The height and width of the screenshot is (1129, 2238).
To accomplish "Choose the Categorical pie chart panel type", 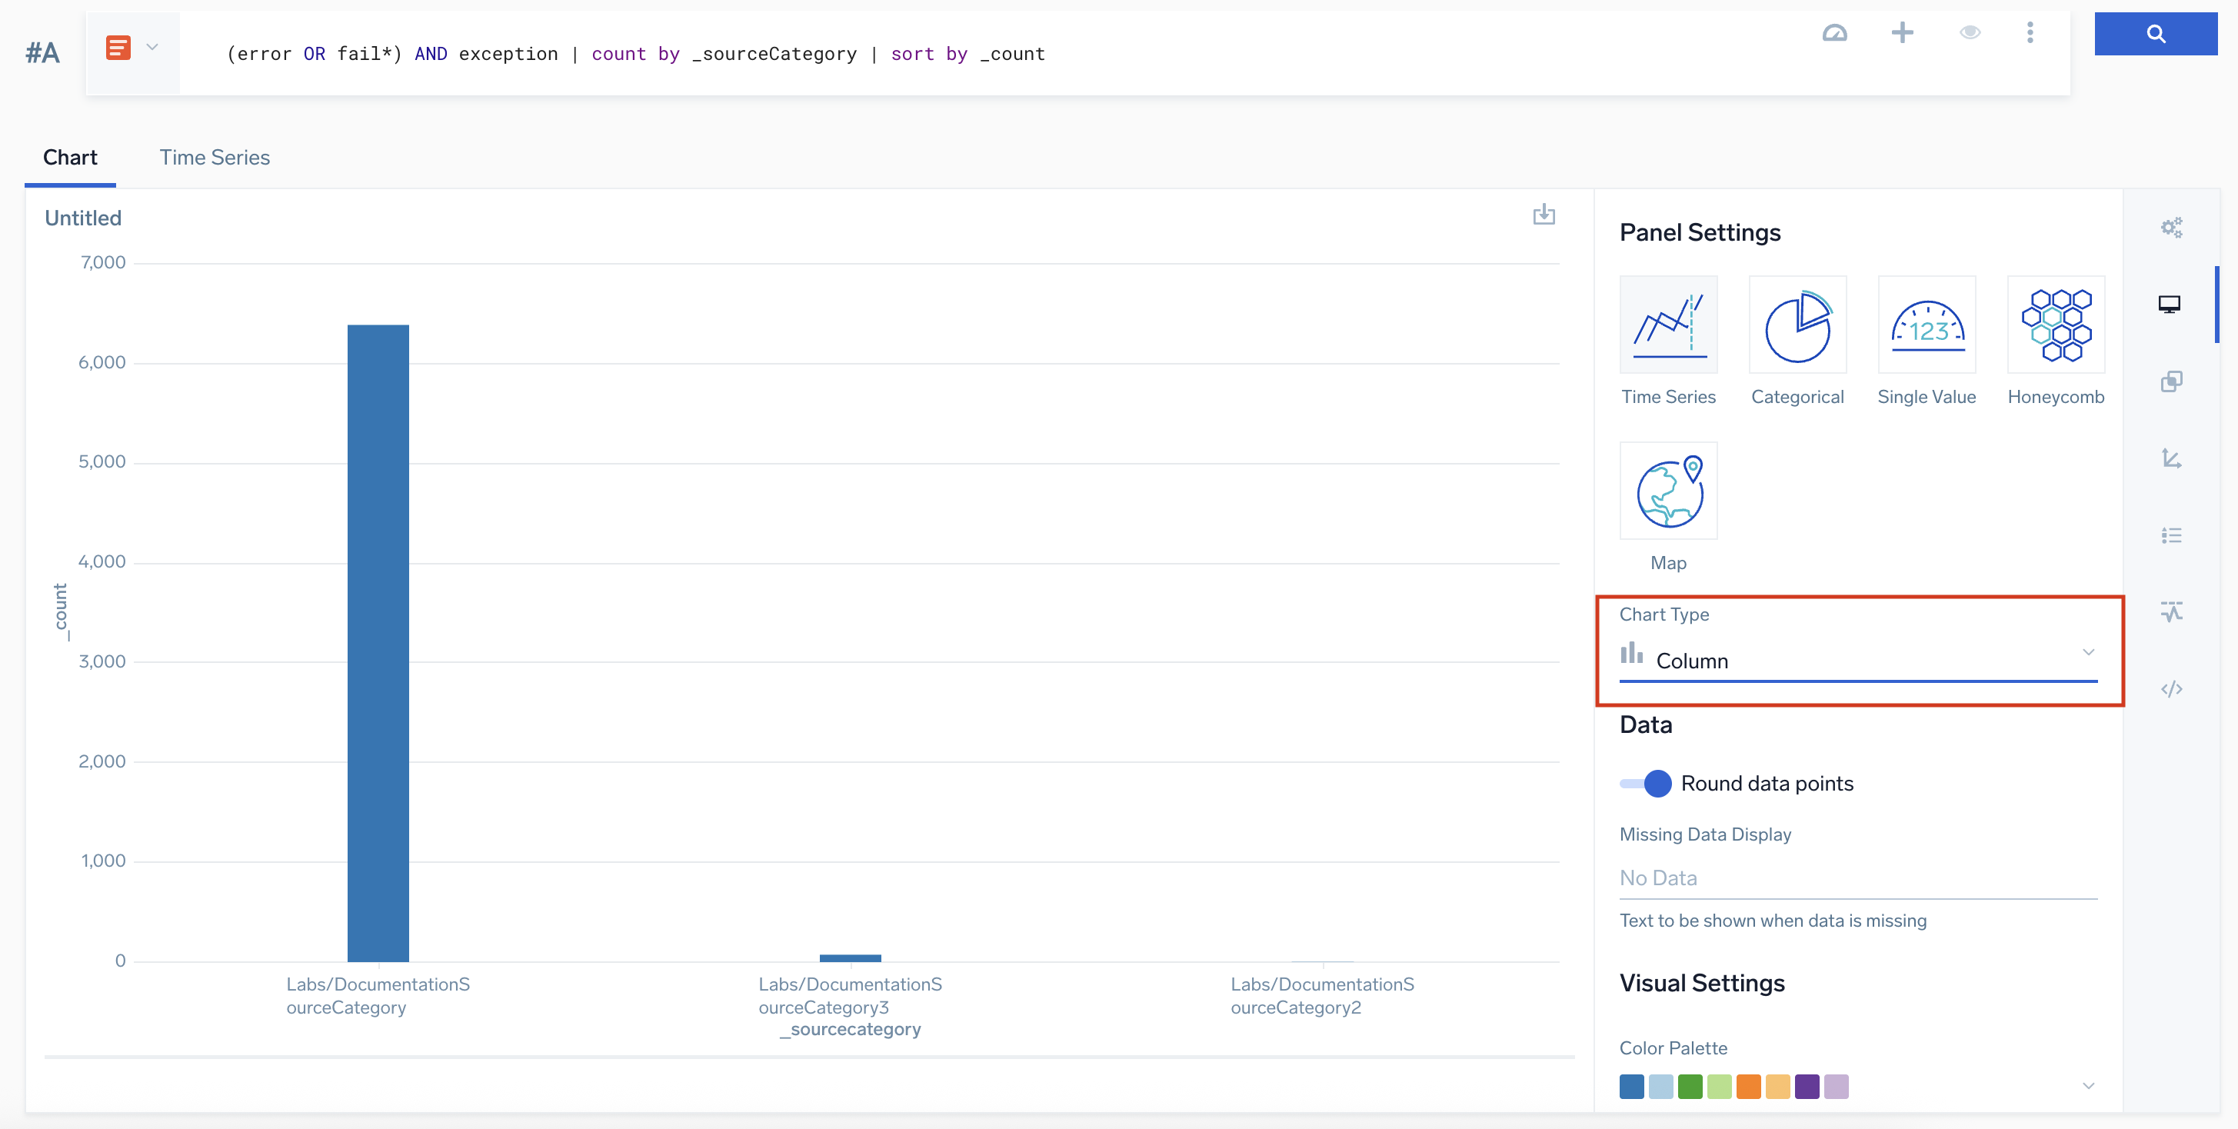I will pos(1797,325).
